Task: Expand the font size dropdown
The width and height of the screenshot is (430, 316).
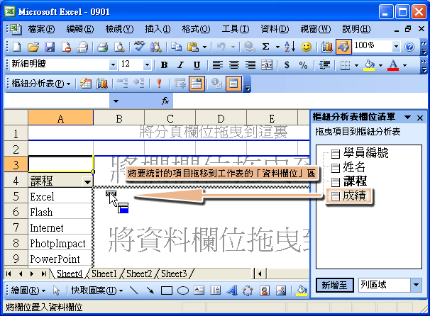Action: [x=147, y=65]
